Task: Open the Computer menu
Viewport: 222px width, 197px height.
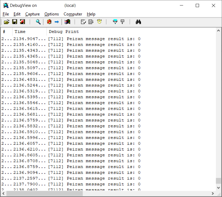Action: click(x=73, y=14)
